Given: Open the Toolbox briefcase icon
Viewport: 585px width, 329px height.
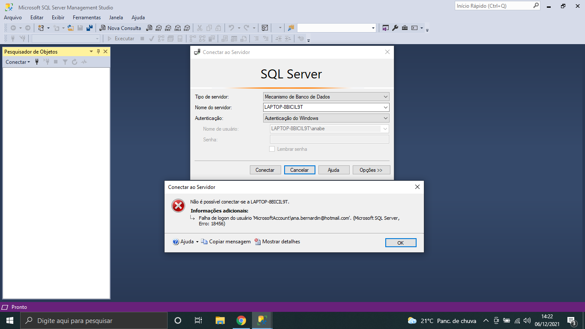Looking at the screenshot, I should [405, 28].
